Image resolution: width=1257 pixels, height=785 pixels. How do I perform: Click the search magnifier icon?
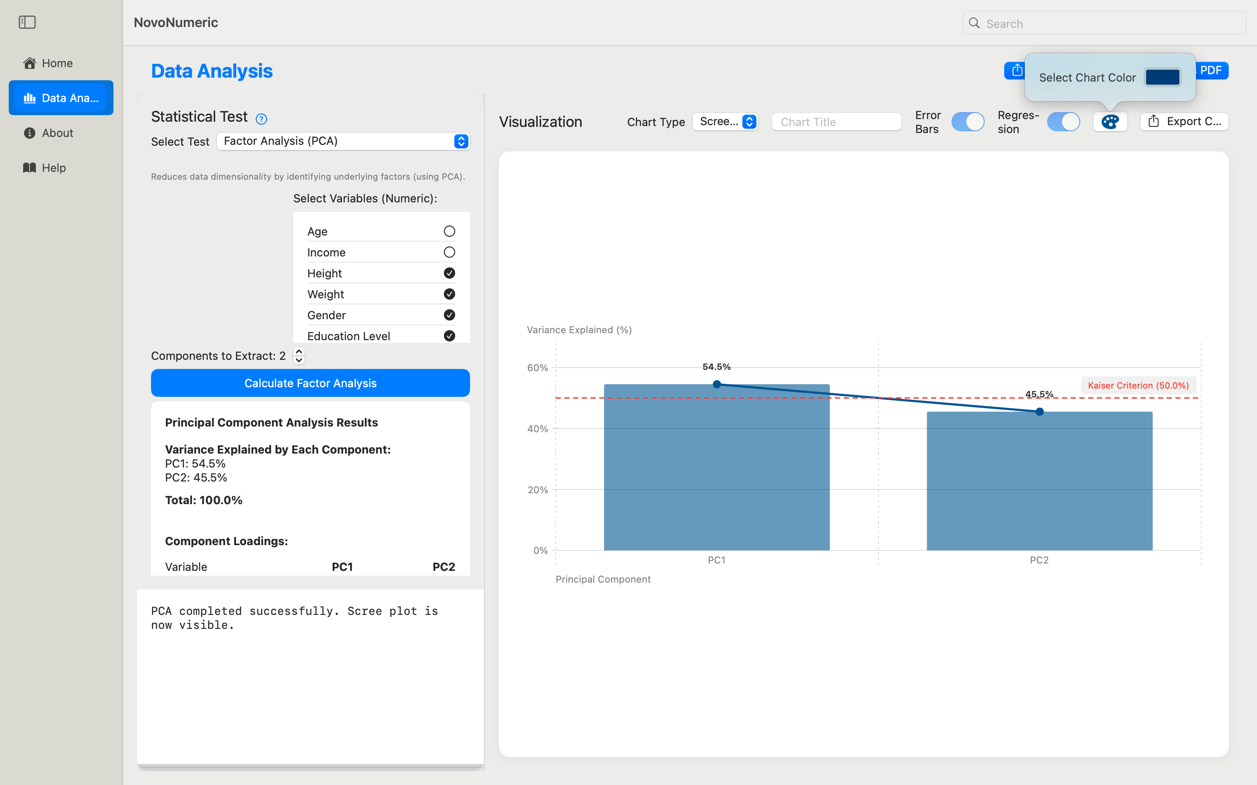(975, 24)
